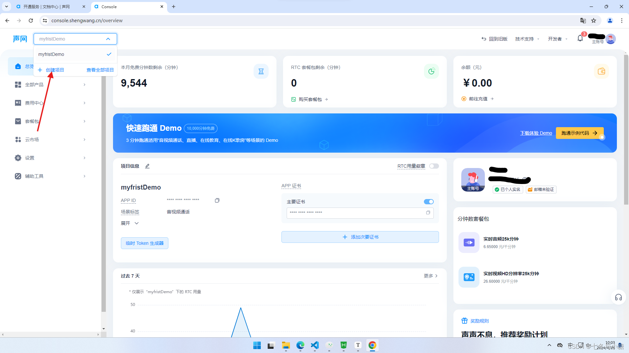Click 添加次要证书 button

click(360, 237)
